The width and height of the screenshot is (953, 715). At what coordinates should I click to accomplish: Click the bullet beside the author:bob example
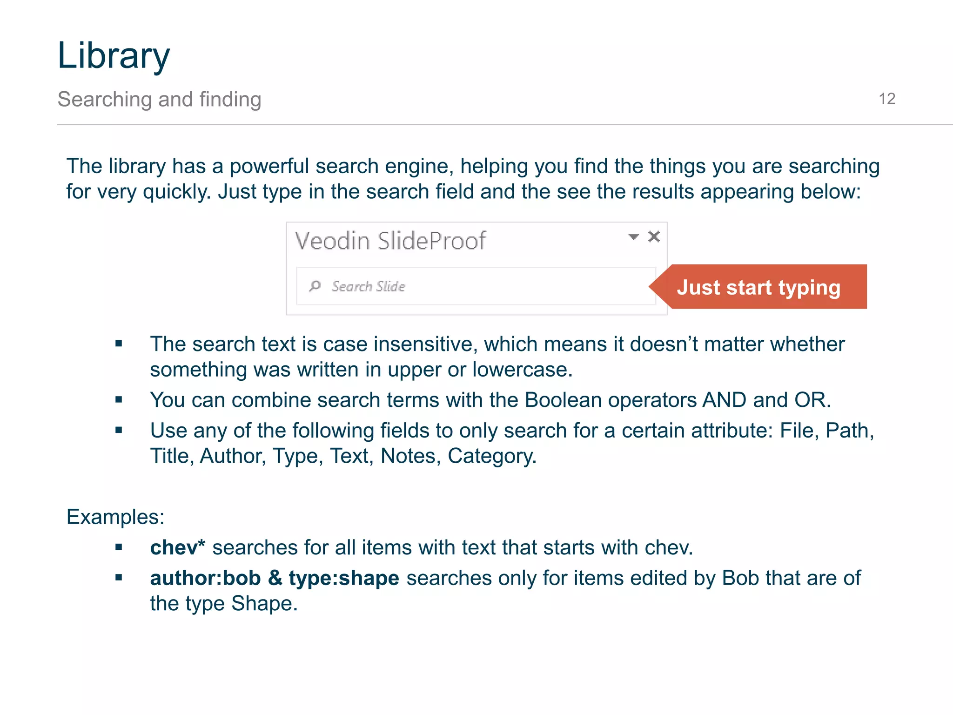[119, 579]
